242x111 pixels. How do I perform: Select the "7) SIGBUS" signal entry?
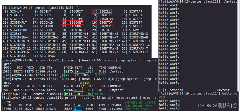point(43,15)
